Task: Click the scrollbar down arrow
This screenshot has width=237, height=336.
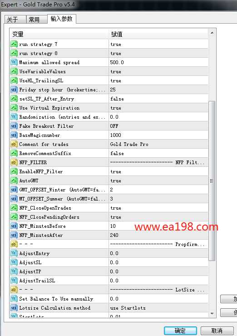Action: point(212,314)
